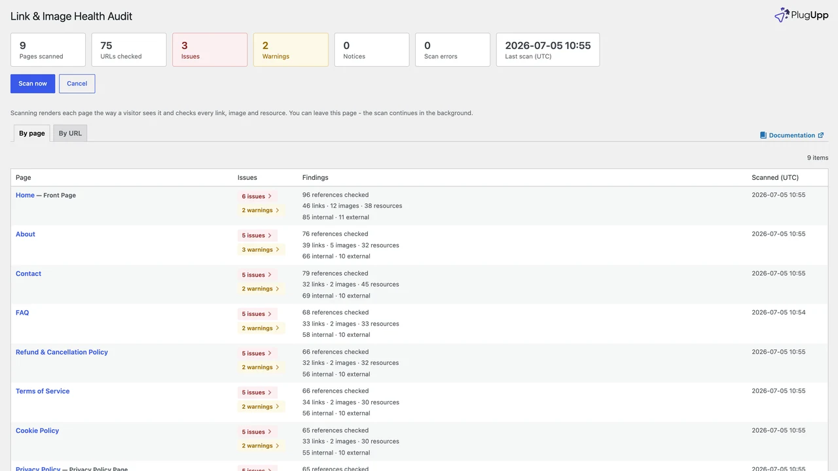This screenshot has width=838, height=471.
Task: Start a scan with Scan now
Action: [x=33, y=84]
